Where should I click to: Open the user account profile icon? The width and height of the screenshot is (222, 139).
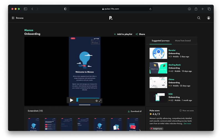[209, 18]
